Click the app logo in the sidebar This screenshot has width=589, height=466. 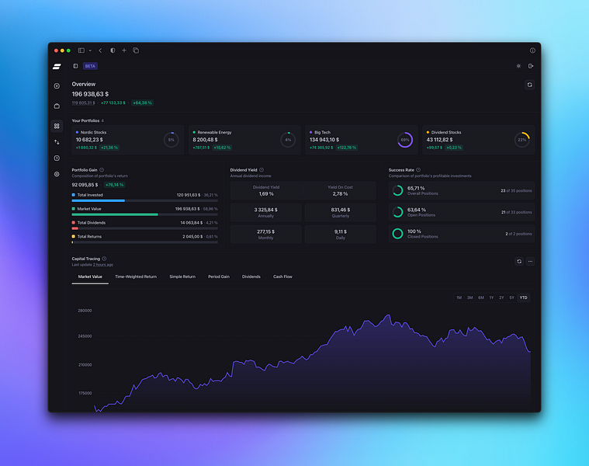tap(57, 67)
